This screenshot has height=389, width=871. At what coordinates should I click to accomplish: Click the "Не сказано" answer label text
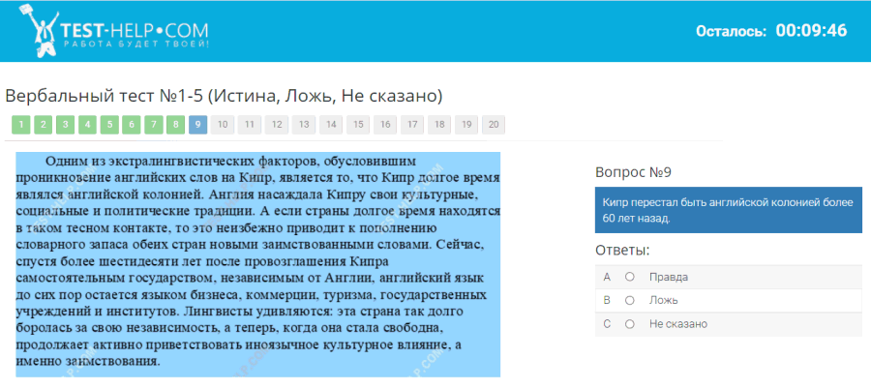[x=678, y=324]
